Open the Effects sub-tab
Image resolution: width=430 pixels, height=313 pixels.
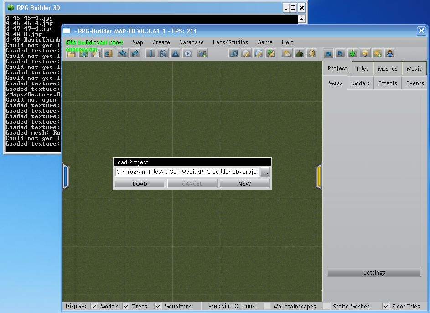tap(388, 83)
